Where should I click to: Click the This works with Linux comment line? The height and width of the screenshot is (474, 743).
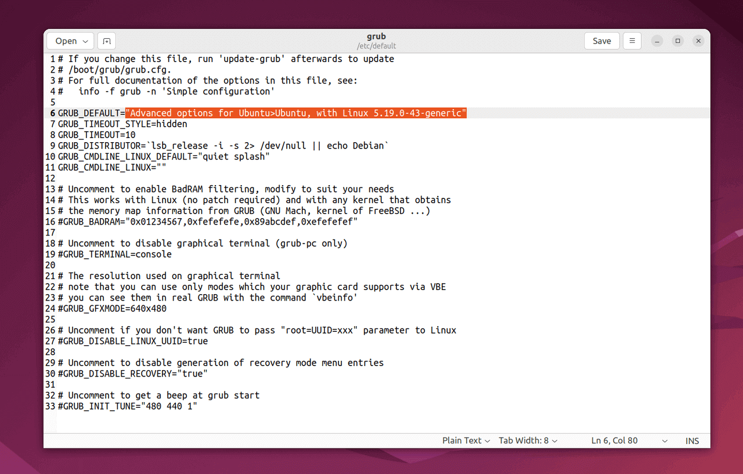254,200
